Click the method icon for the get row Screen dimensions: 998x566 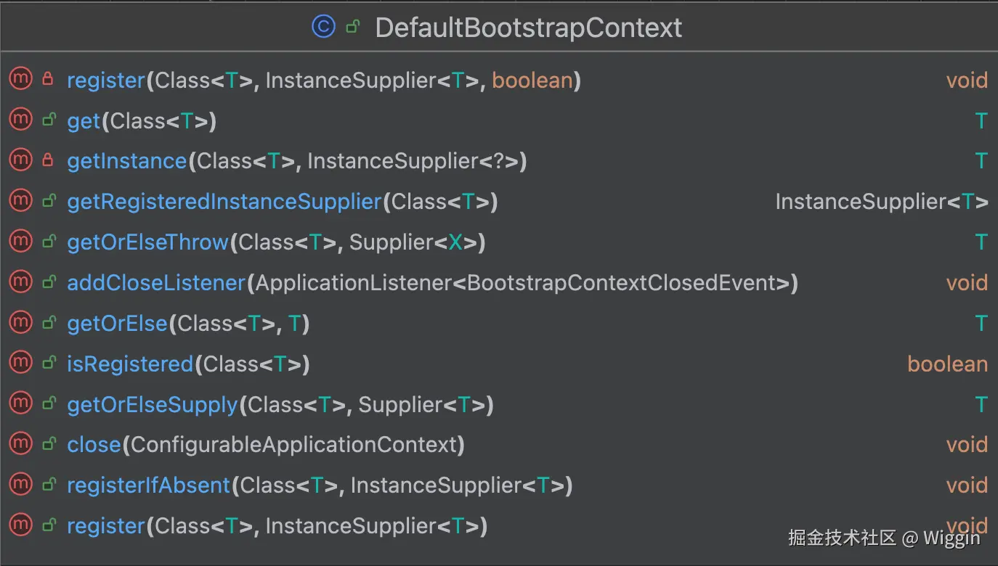[20, 120]
